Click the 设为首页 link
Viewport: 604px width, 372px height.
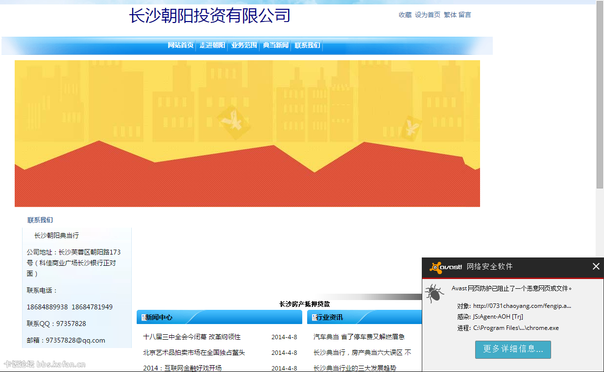point(428,15)
